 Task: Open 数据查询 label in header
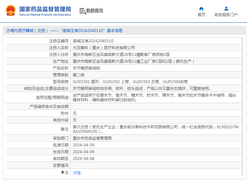click(95, 11)
